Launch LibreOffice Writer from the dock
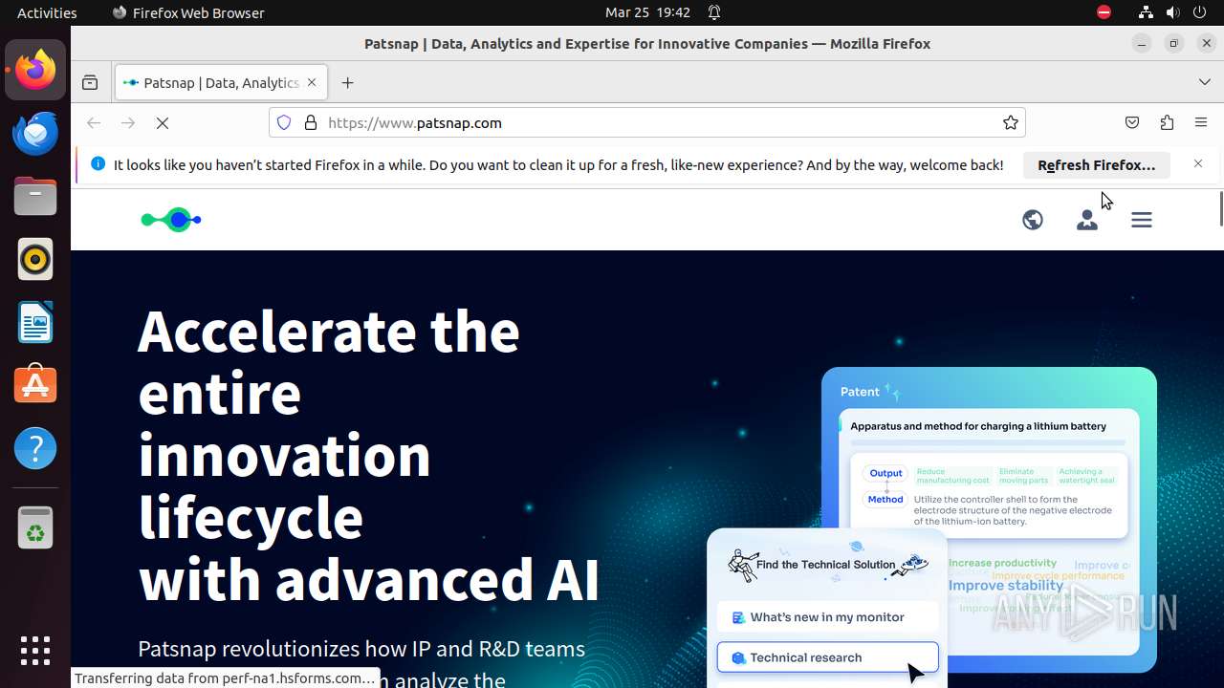 click(x=35, y=322)
